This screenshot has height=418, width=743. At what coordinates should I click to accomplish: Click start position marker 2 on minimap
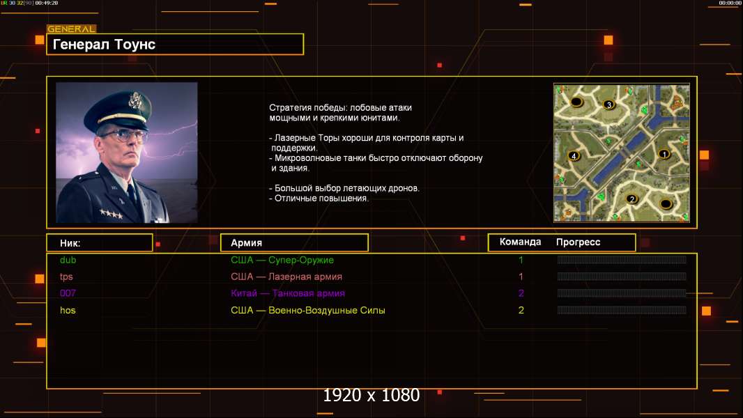pyautogui.click(x=631, y=199)
